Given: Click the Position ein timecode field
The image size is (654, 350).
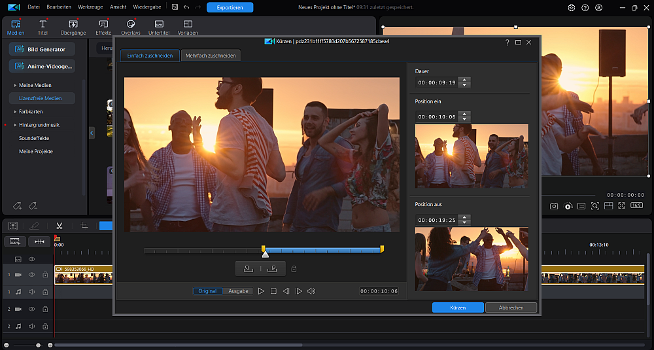Looking at the screenshot, I should (437, 117).
